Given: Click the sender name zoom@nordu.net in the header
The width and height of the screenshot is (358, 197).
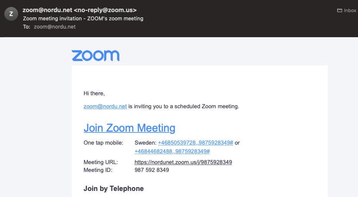Looking at the screenshot, I should pyautogui.click(x=47, y=10).
